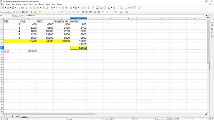Image resolution: width=214 pixels, height=120 pixels.
Task: Switch to the Sheet1 tab
Action: (17, 116)
